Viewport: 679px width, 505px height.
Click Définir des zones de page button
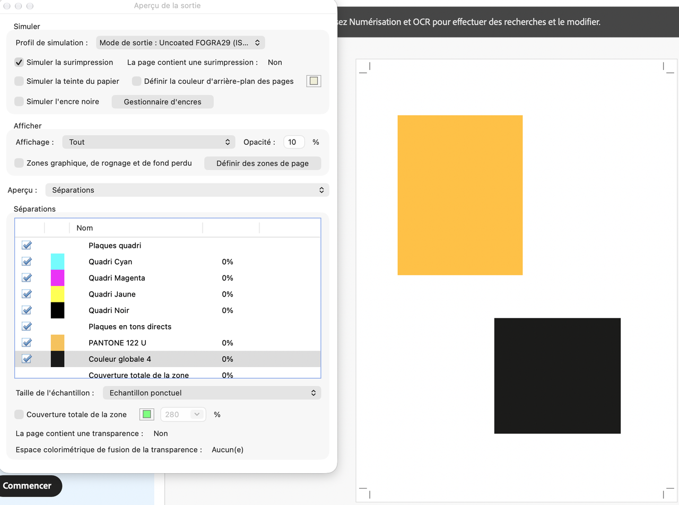pyautogui.click(x=263, y=163)
